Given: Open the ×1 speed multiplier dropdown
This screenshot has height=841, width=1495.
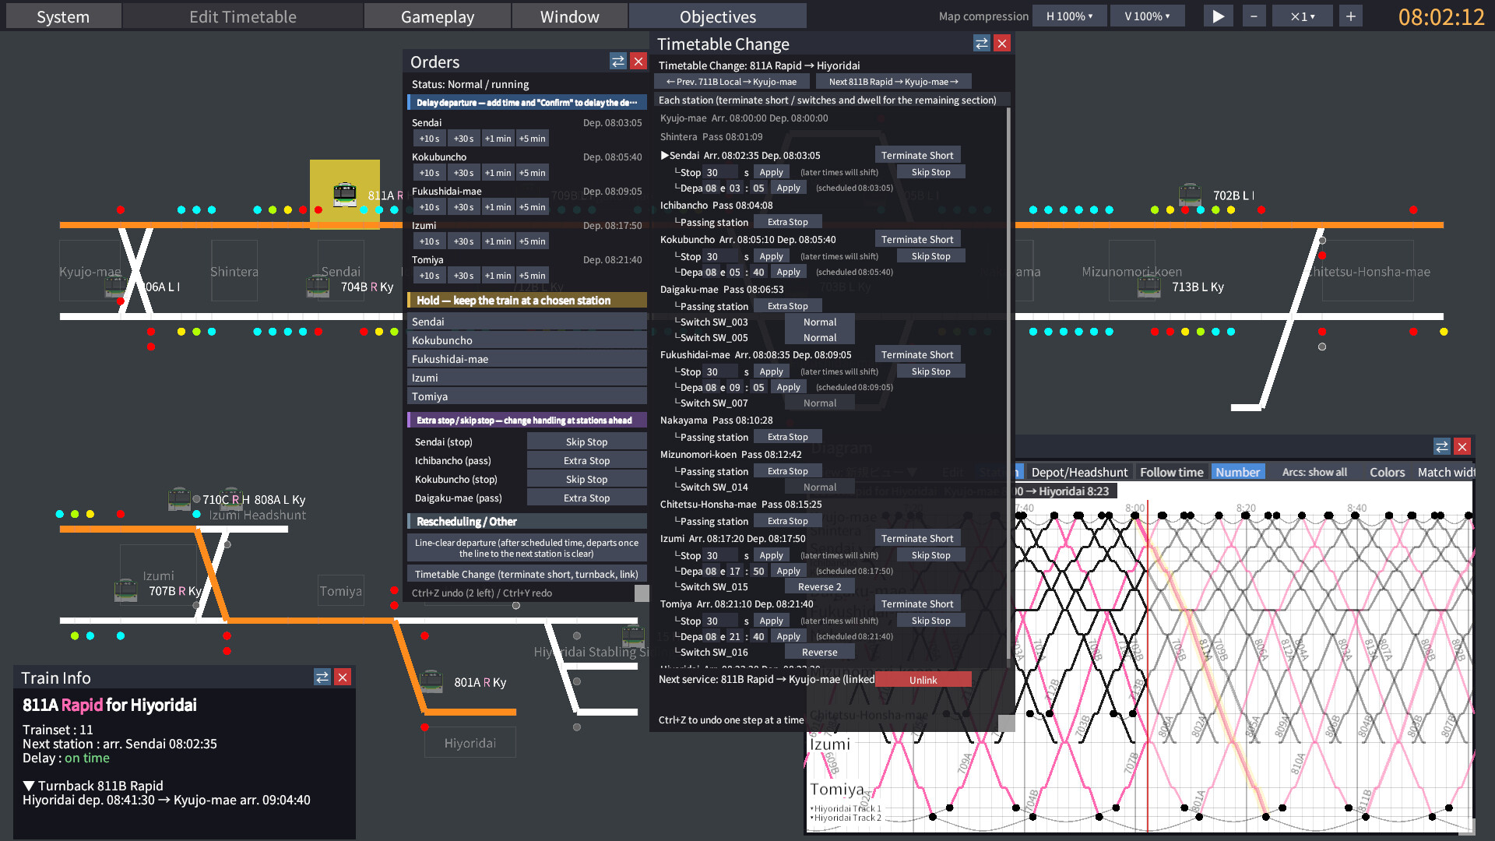Looking at the screenshot, I should [x=1302, y=16].
